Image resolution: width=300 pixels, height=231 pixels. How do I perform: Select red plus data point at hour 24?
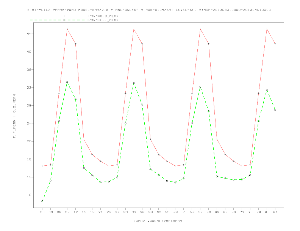pyautogui.click(x=109, y=166)
